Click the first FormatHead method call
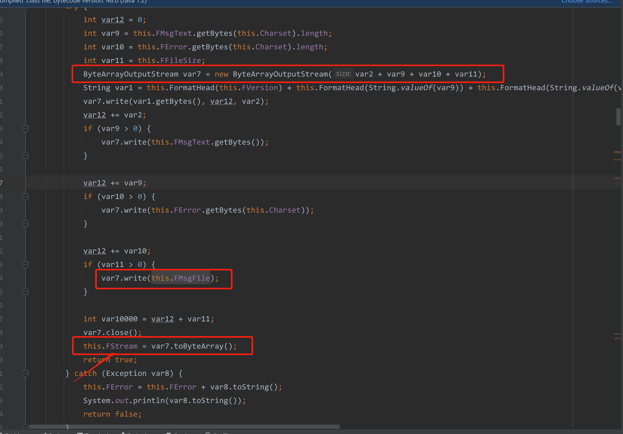This screenshot has width=623, height=434. pyautogui.click(x=192, y=88)
